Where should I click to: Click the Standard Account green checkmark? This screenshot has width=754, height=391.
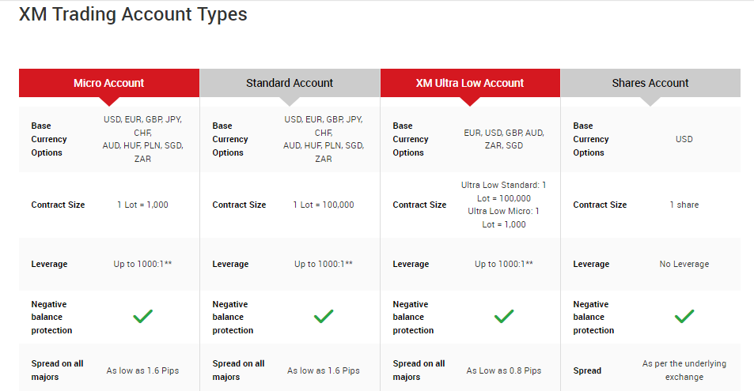[x=324, y=317]
